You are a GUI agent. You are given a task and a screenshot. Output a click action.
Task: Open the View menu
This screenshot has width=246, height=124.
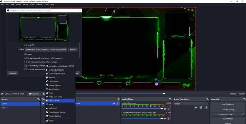point(12,5)
